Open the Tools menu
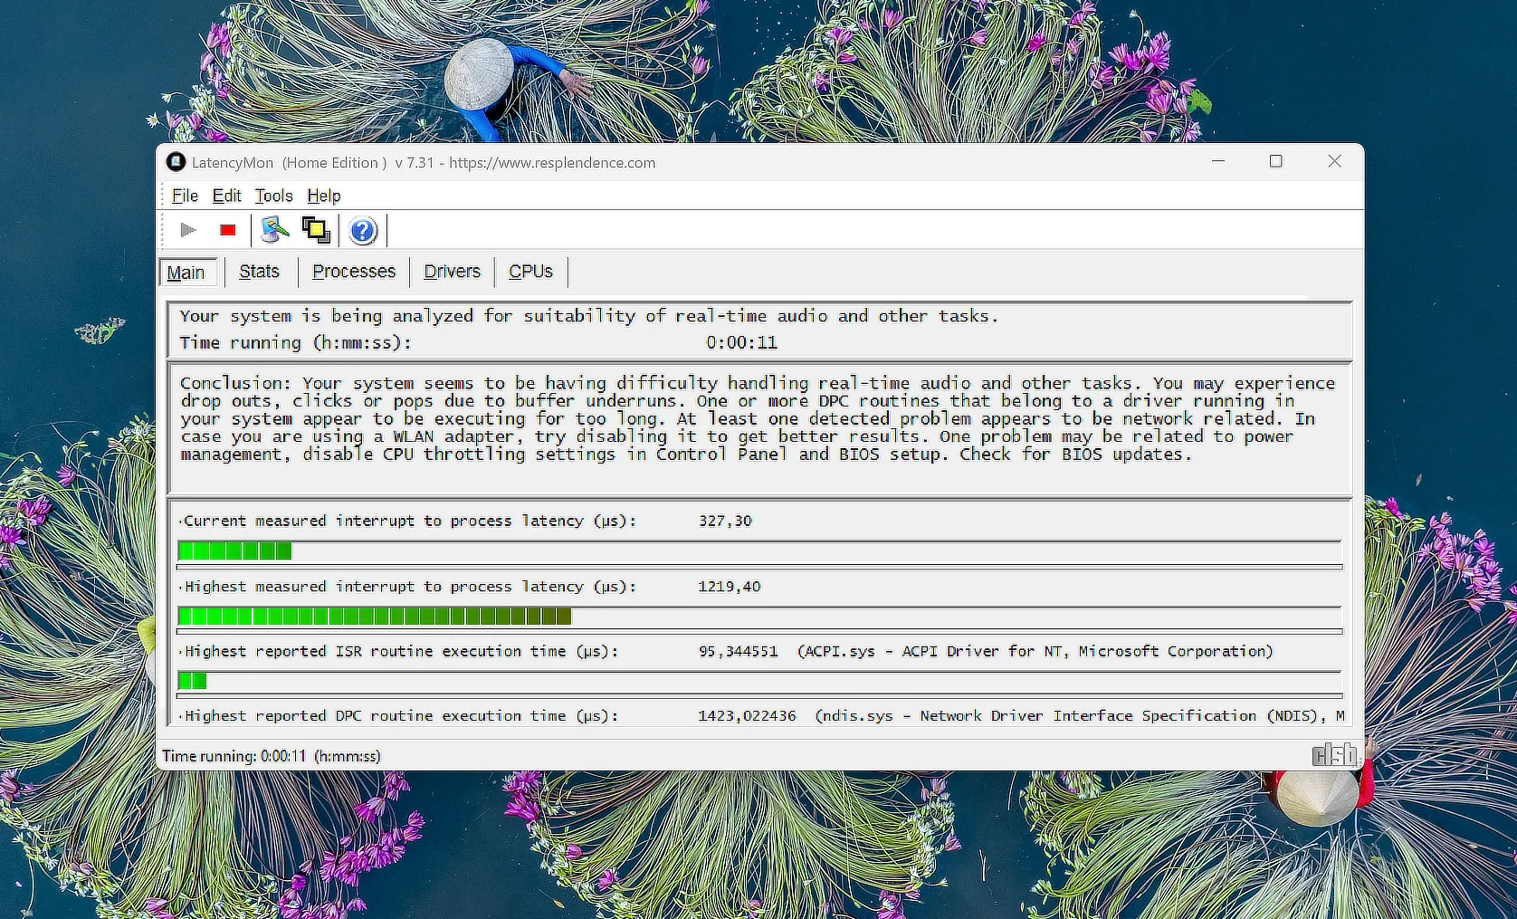Image resolution: width=1517 pixels, height=919 pixels. (x=273, y=196)
